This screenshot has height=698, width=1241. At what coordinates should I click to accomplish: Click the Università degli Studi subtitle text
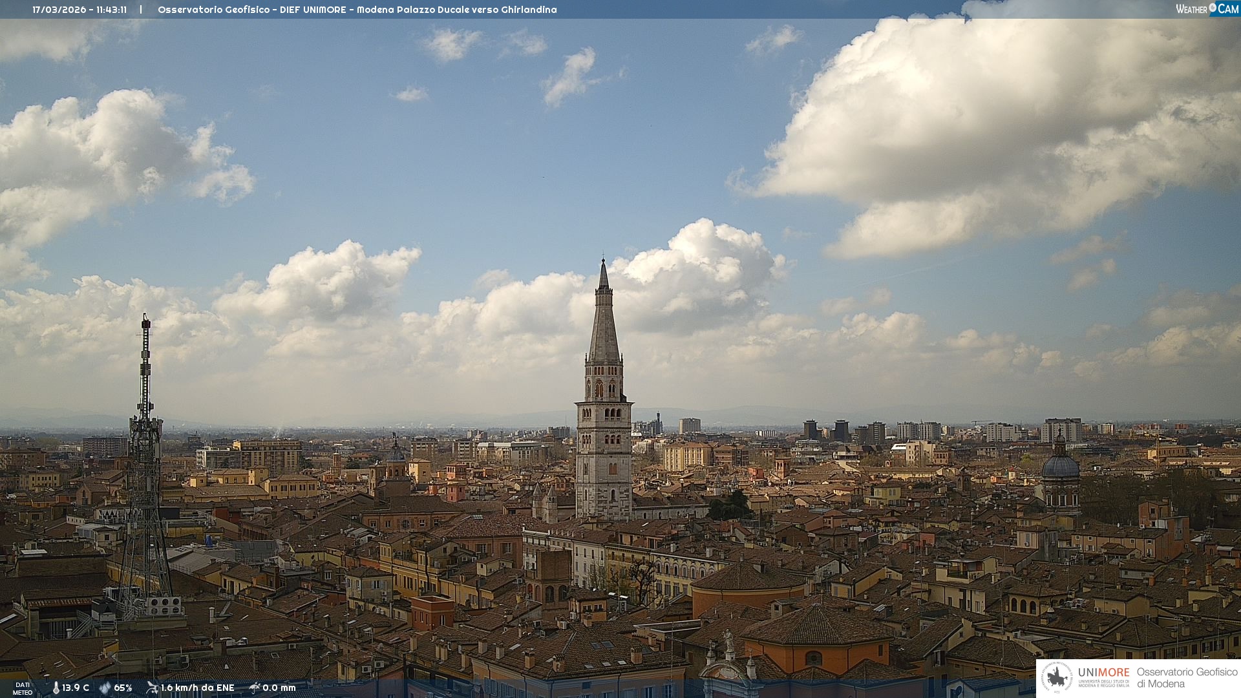1103,683
